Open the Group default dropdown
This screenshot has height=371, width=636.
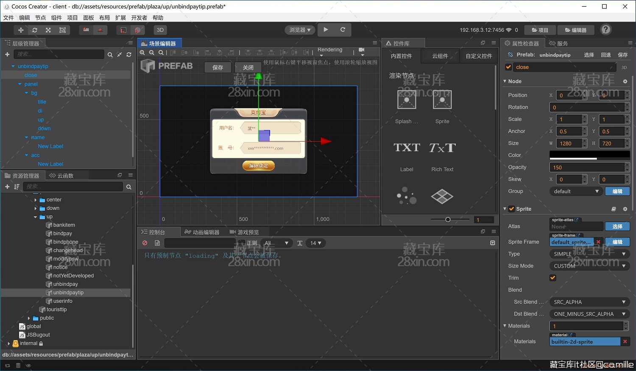coord(576,191)
